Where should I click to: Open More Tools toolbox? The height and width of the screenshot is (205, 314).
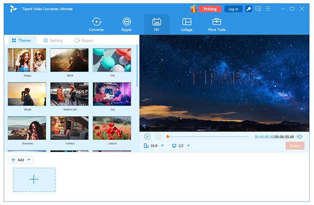click(217, 24)
